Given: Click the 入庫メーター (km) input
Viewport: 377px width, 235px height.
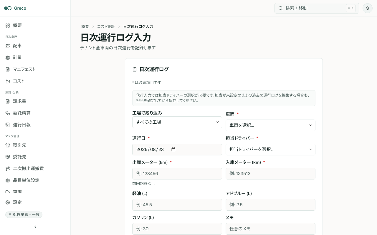Looking at the screenshot, I should tap(270, 174).
